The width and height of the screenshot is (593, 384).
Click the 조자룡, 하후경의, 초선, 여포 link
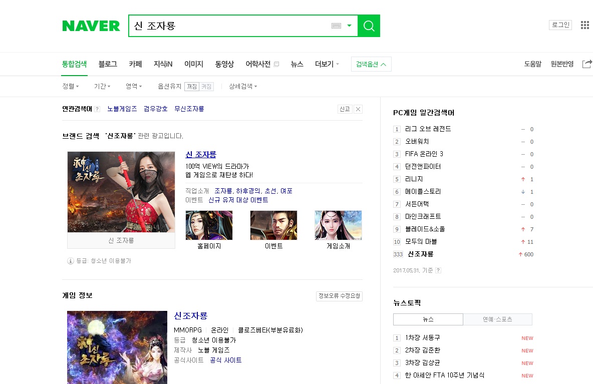pos(253,191)
